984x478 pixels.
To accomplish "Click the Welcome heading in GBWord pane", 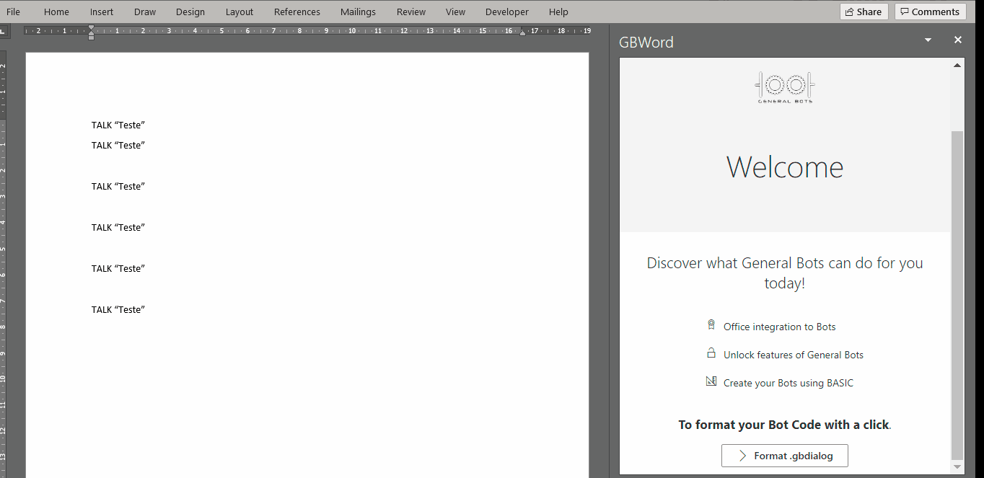I will click(784, 167).
